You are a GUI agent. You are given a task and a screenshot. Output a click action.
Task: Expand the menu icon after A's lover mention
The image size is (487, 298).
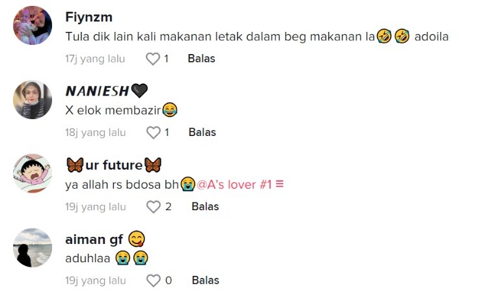coord(280,185)
